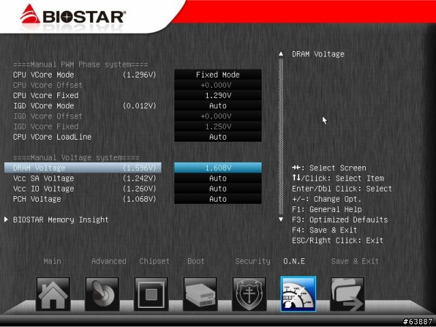Open the Save & Exit folder icon

pyautogui.click(x=347, y=294)
